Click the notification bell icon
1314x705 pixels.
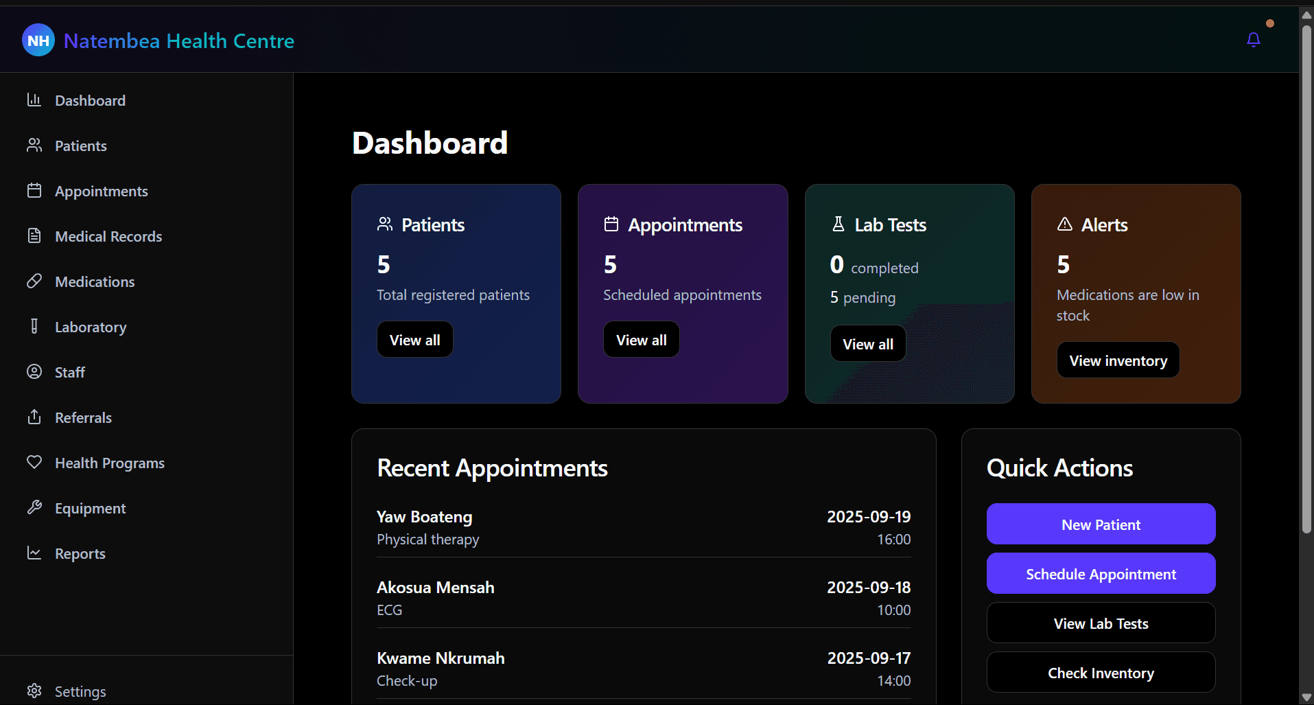[1253, 40]
